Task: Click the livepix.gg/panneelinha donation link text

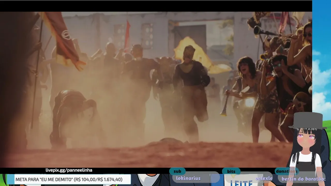Action: tap(69, 170)
